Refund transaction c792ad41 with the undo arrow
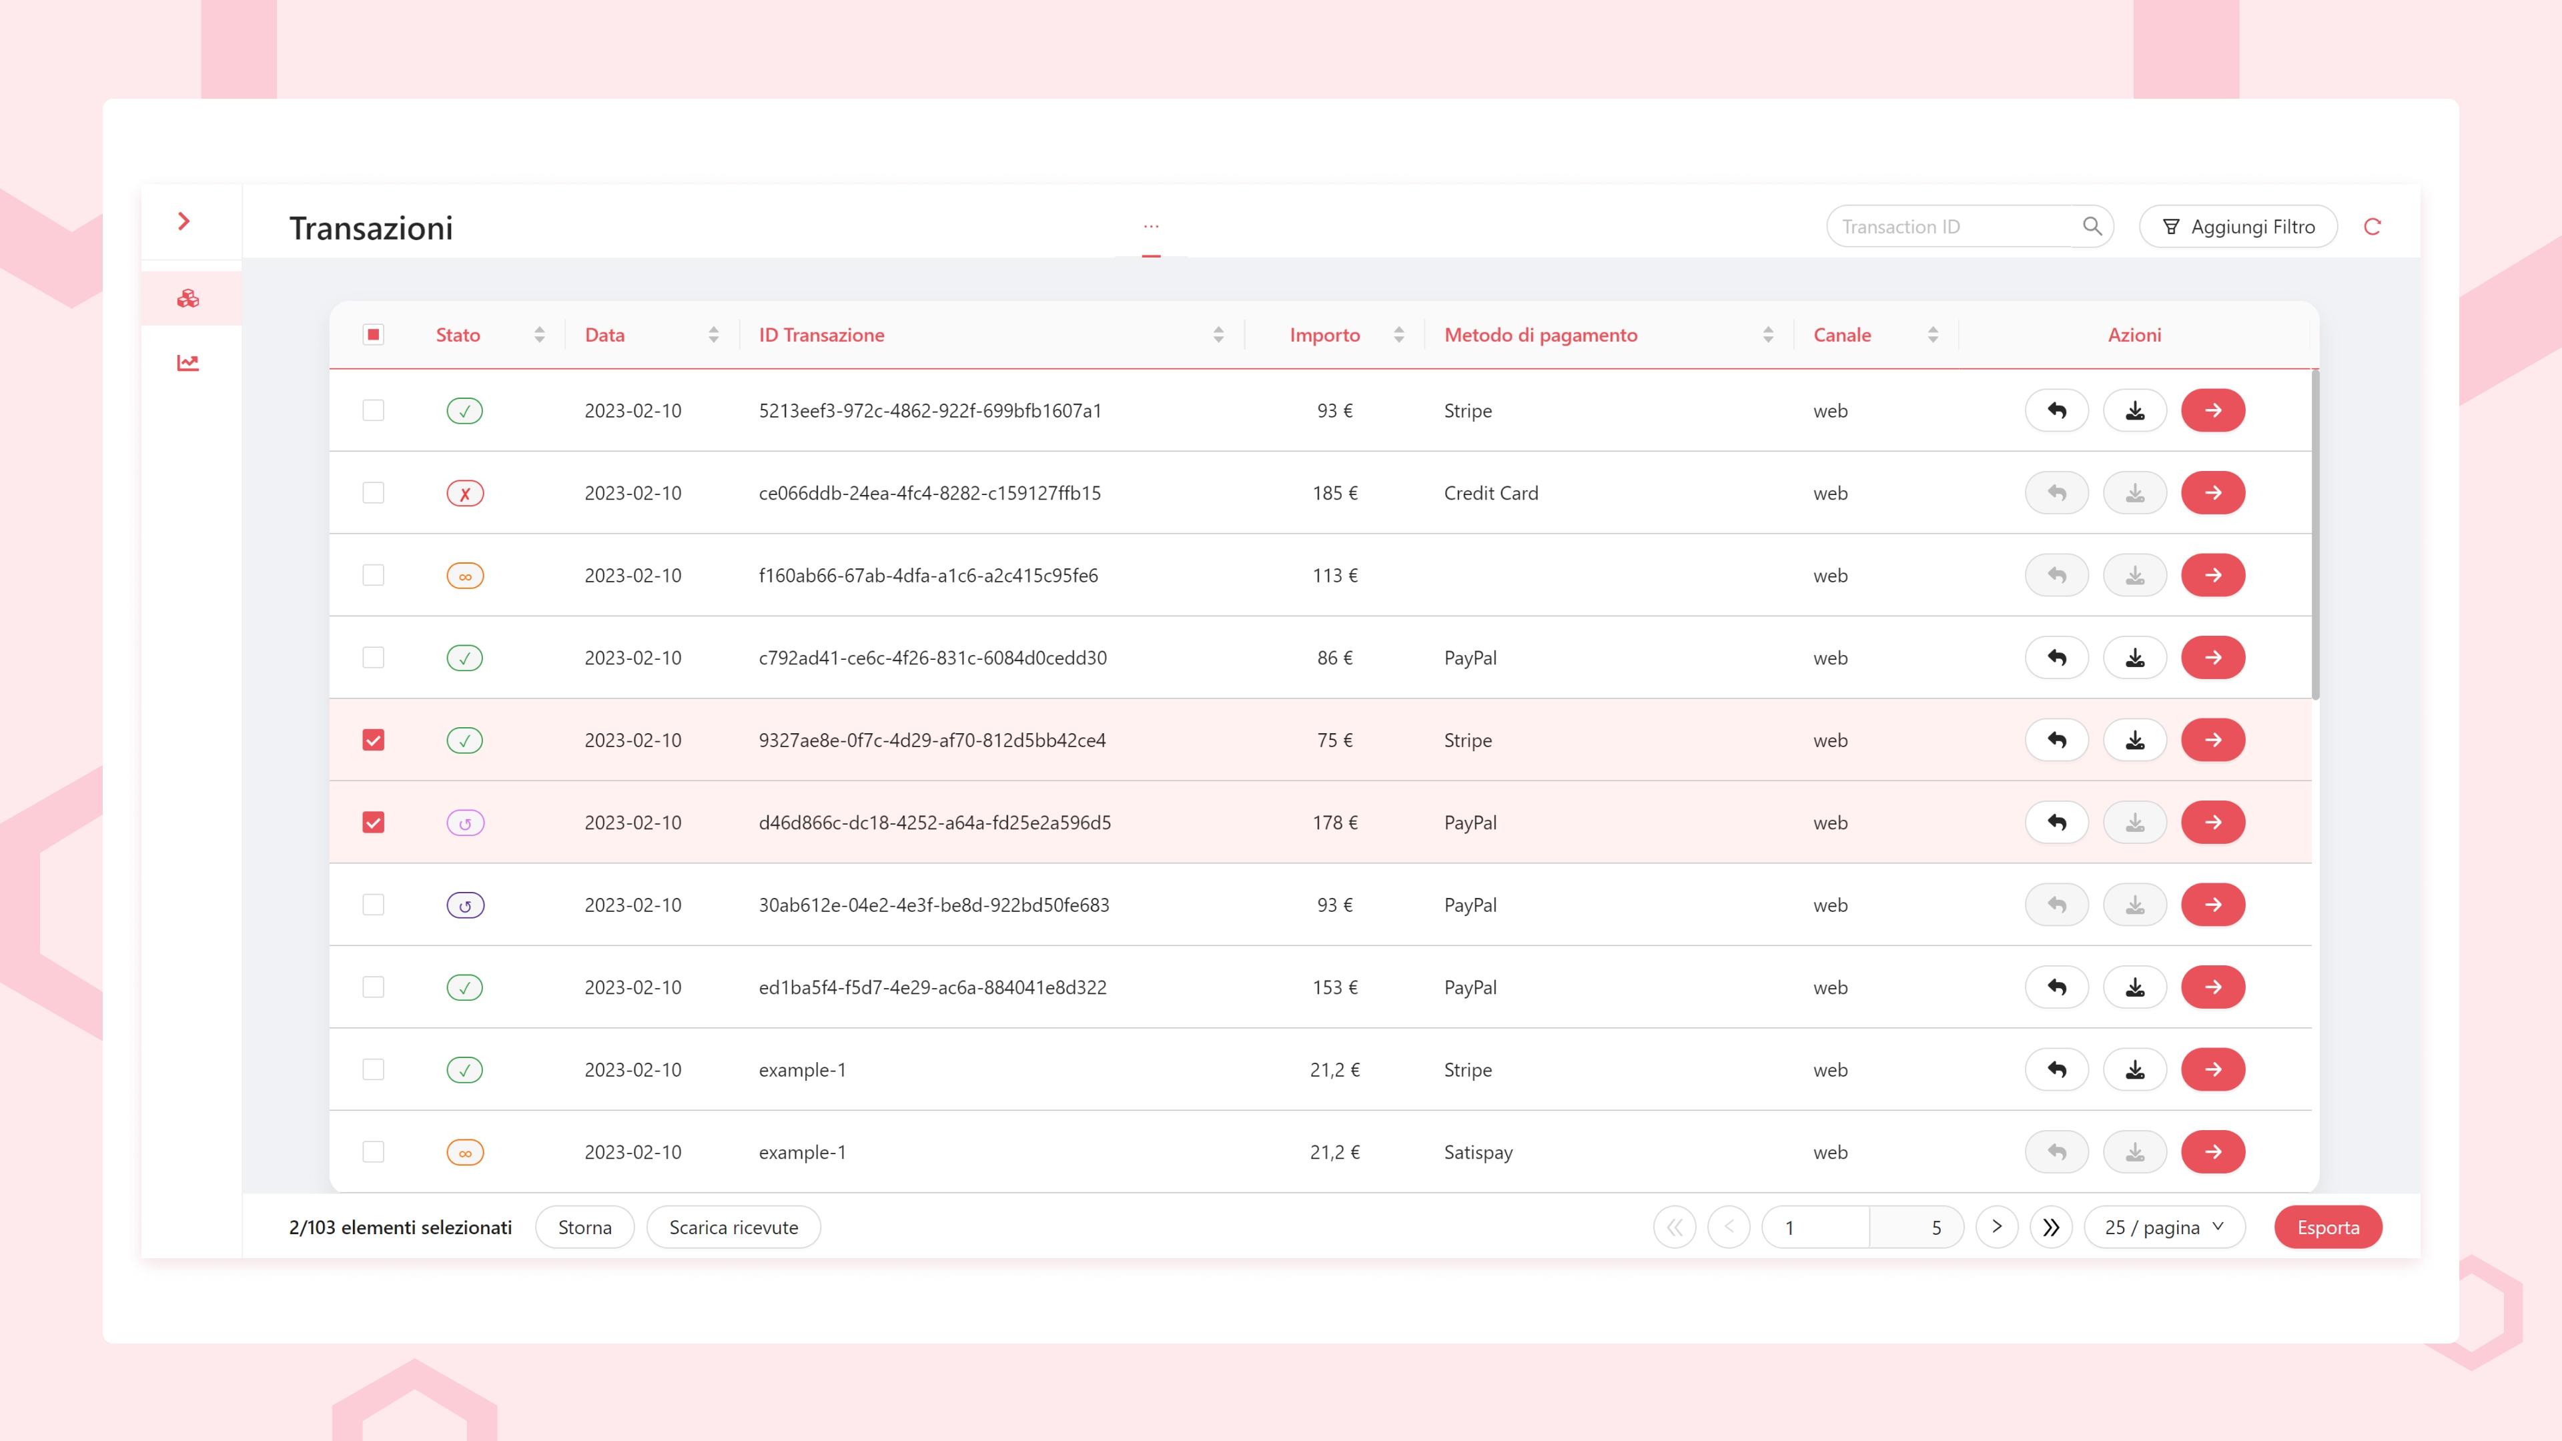The height and width of the screenshot is (1441, 2562). tap(2057, 657)
